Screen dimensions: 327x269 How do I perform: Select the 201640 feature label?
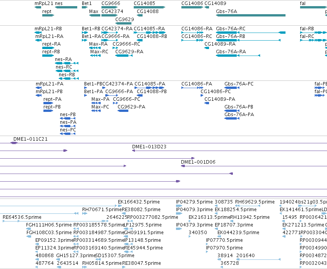coord(246,256)
